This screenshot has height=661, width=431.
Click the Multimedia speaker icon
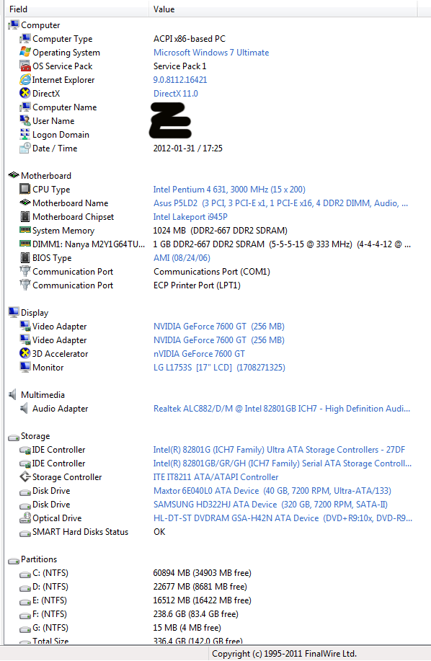click(13, 394)
